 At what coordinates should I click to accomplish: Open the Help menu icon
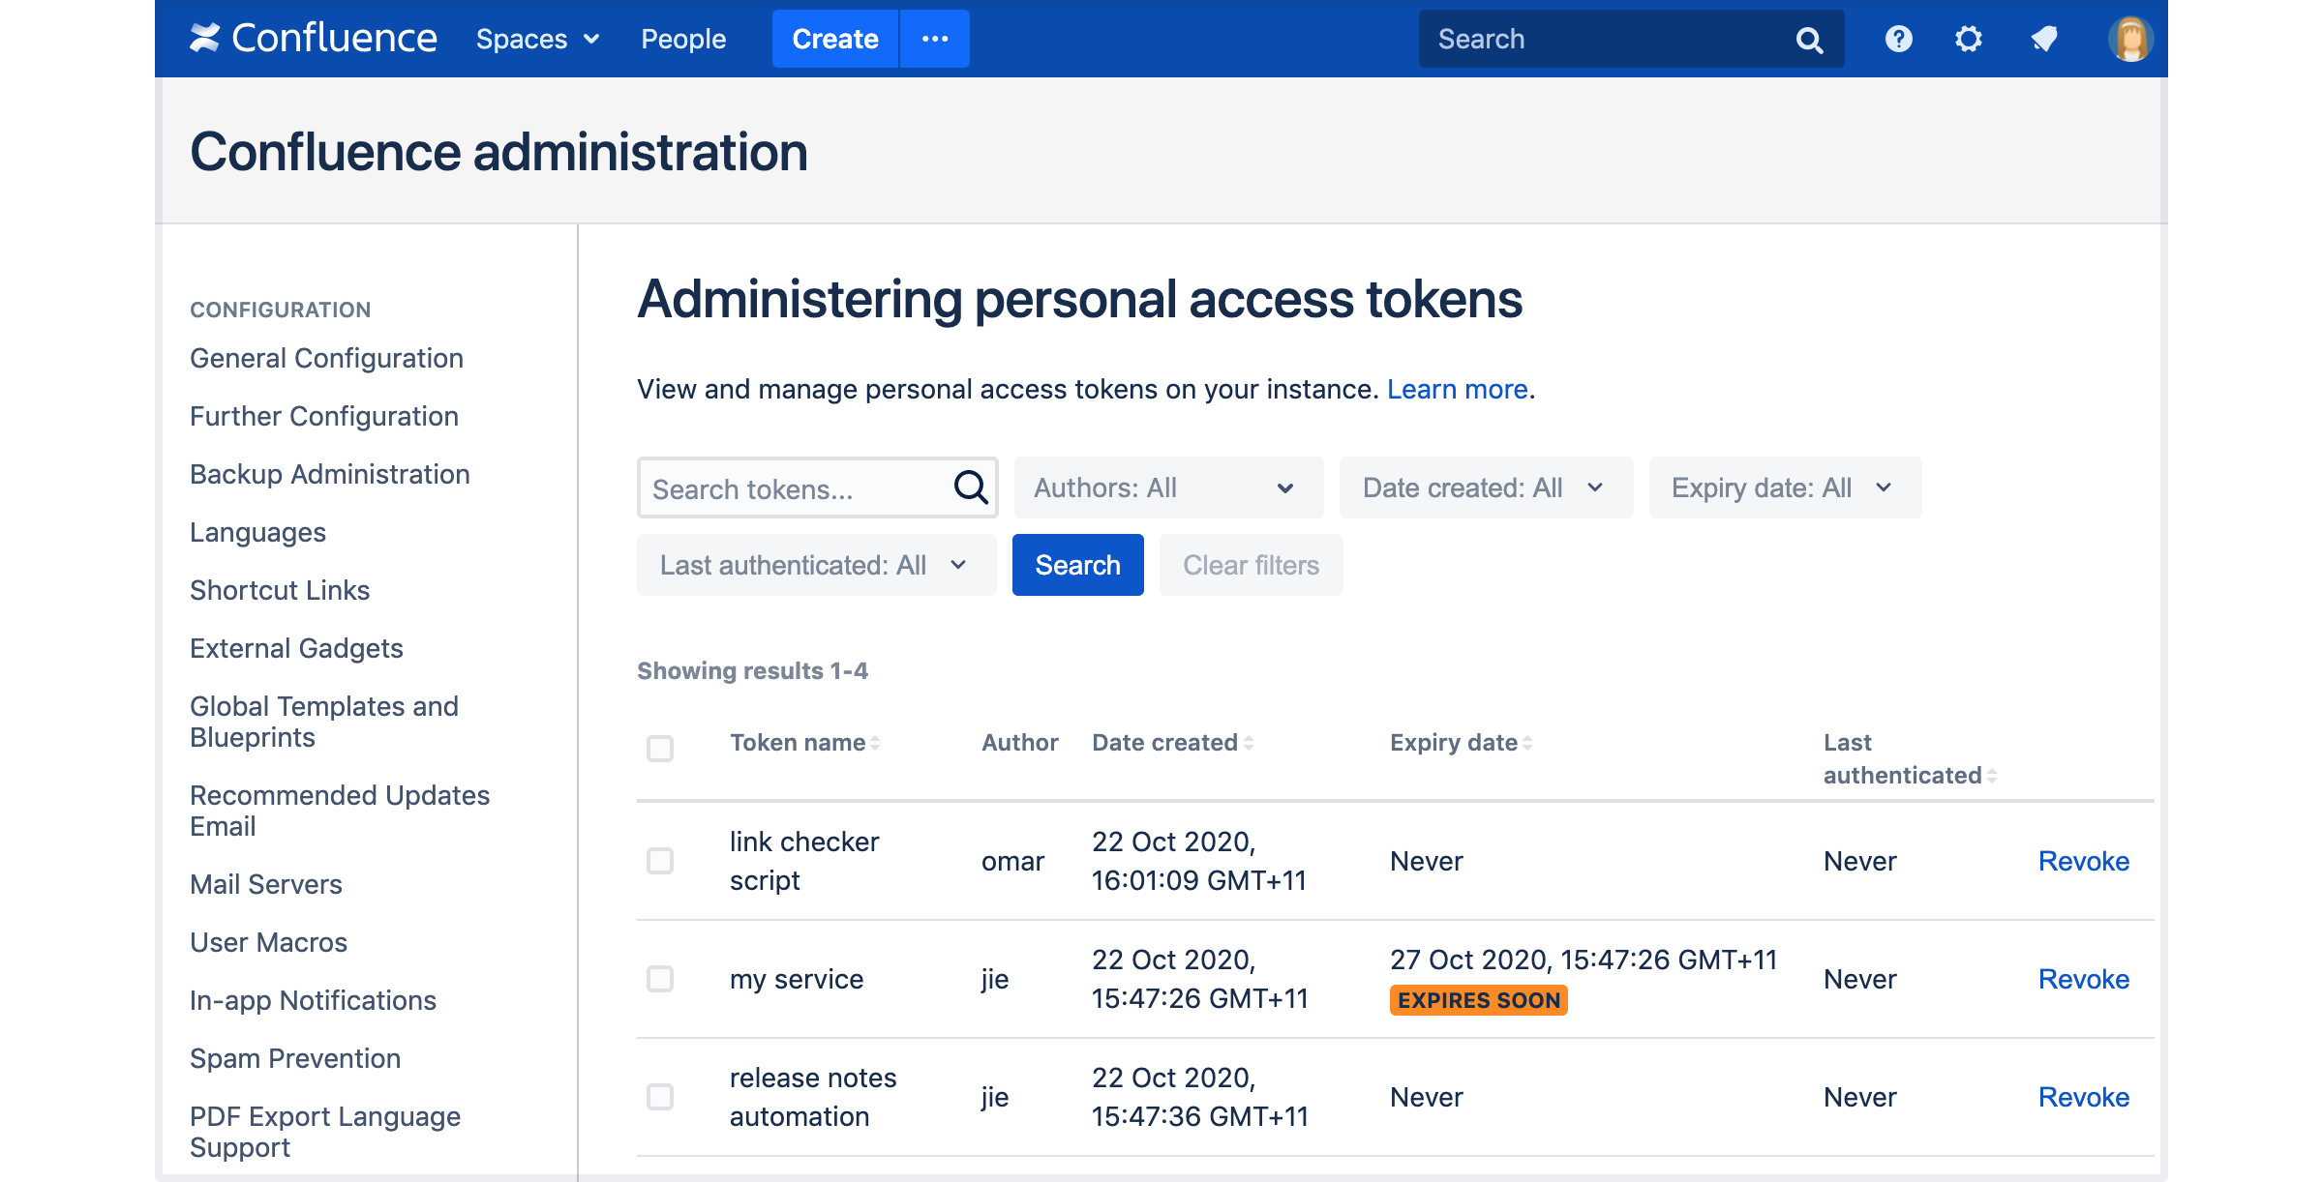[1899, 38]
